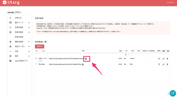The height and width of the screenshot is (98, 177).
Task: Click the sample_サロン title text
Action: 14,12
